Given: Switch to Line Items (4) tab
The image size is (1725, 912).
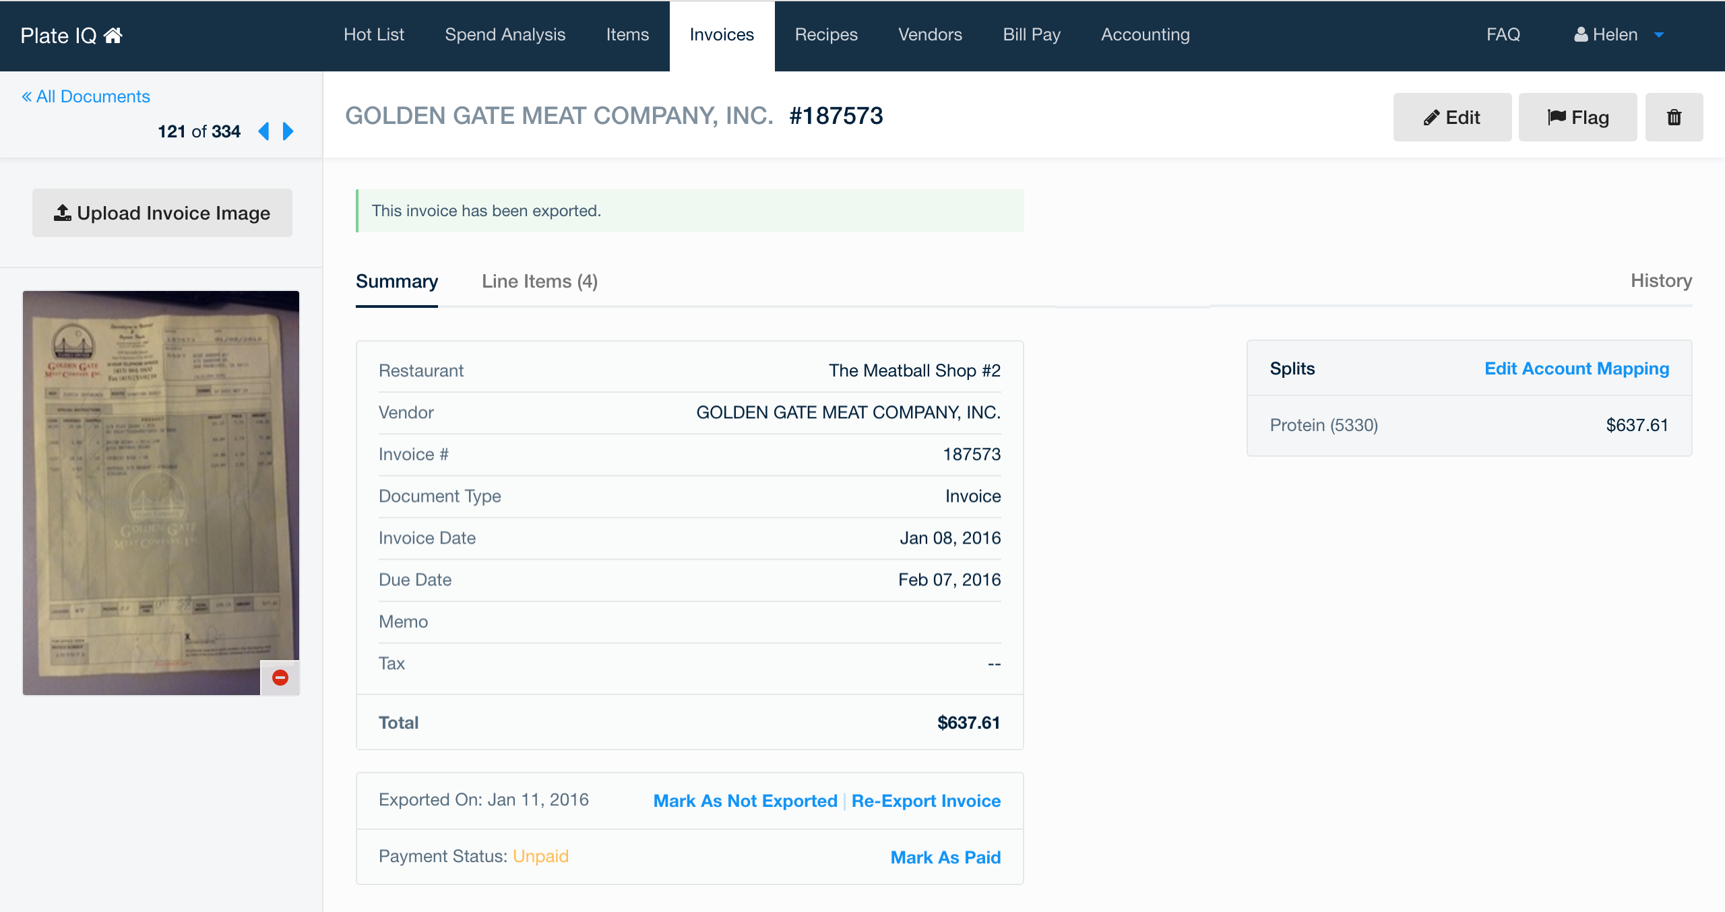Looking at the screenshot, I should [x=540, y=282].
